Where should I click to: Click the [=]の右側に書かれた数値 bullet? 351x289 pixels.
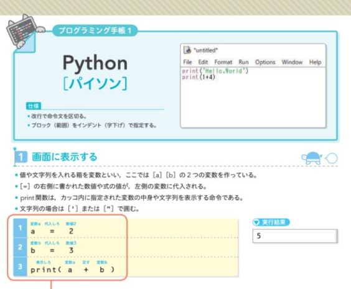tap(111, 186)
